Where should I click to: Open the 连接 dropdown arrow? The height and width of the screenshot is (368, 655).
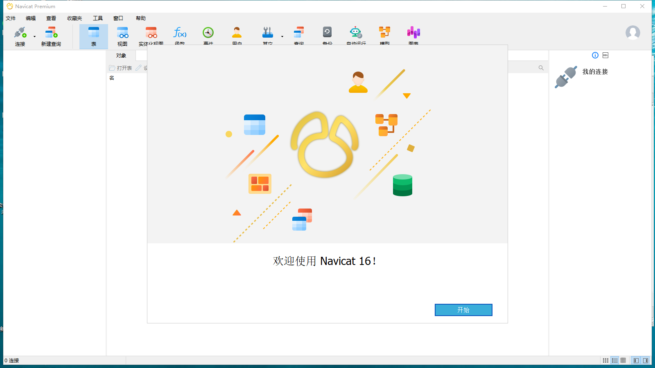click(x=34, y=37)
